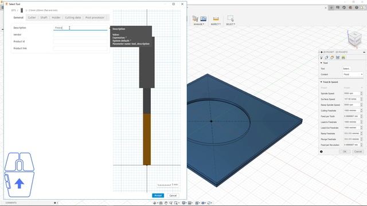Click the job status clock icon
Image resolution: width=367 pixels, height=206 pixels.
344,7
